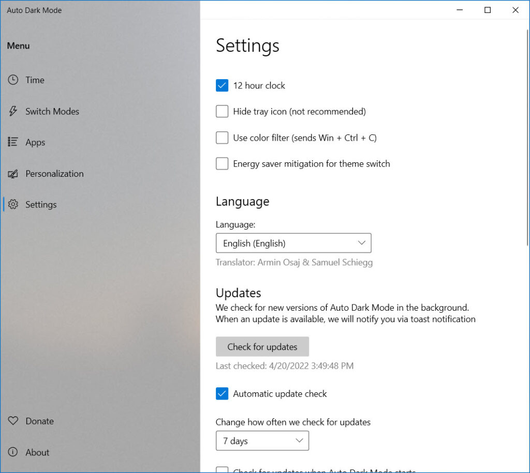Click the Personalization monitor-pen icon

click(x=13, y=174)
